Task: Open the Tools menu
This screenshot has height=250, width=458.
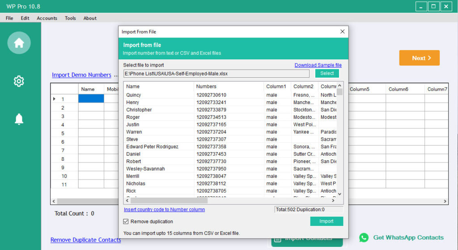Action: [70, 18]
